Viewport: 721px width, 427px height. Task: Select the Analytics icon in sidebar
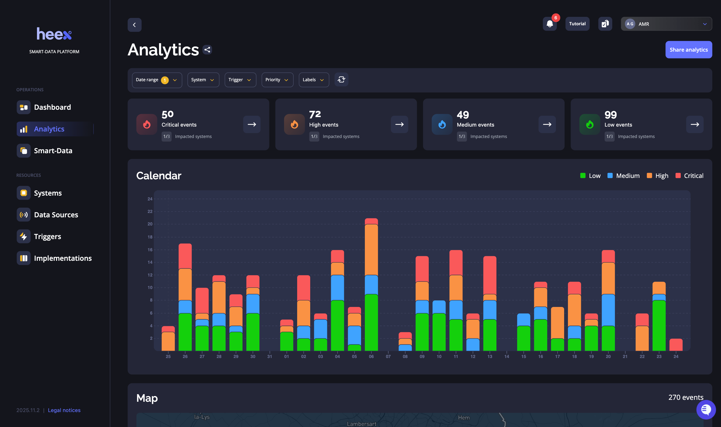[x=24, y=129]
